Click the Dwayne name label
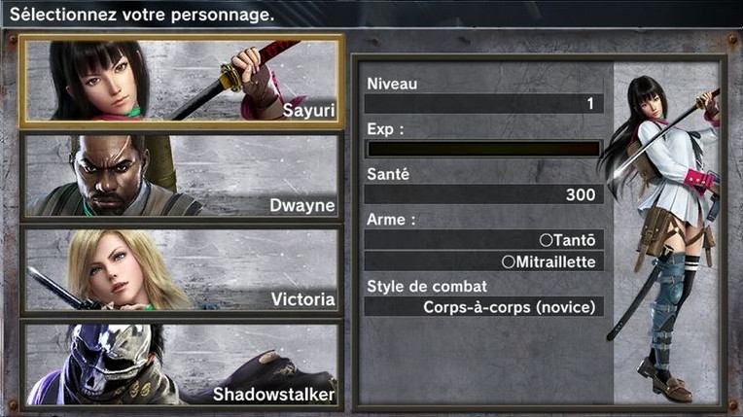Viewport: 743px width, 417px height. point(302,205)
